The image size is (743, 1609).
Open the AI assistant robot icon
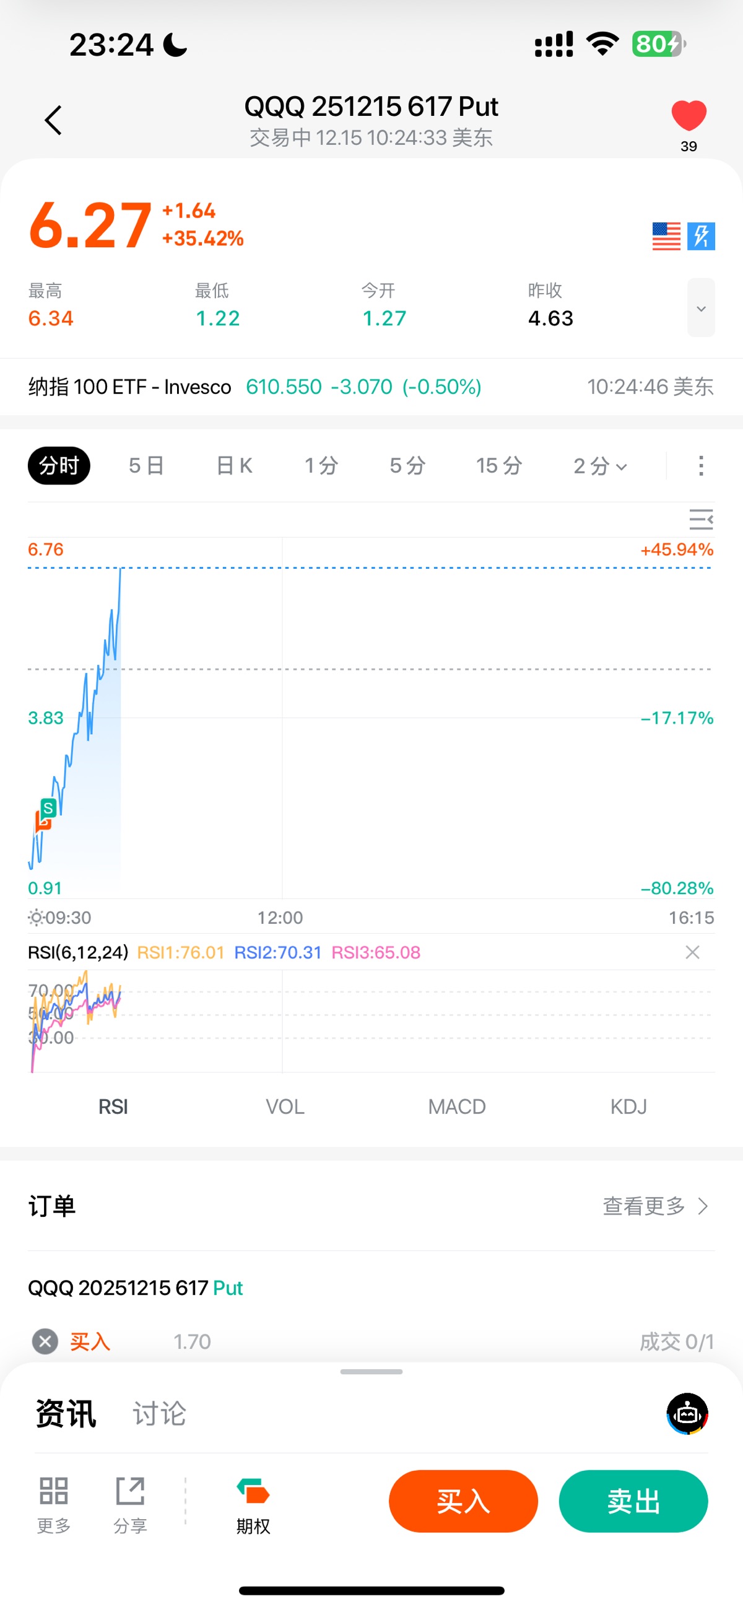(x=687, y=1413)
